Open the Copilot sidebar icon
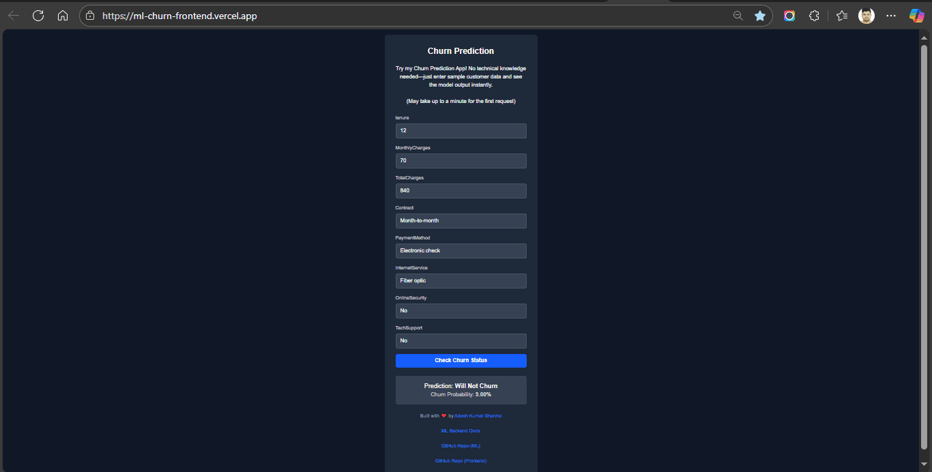This screenshot has width=932, height=472. [x=916, y=16]
